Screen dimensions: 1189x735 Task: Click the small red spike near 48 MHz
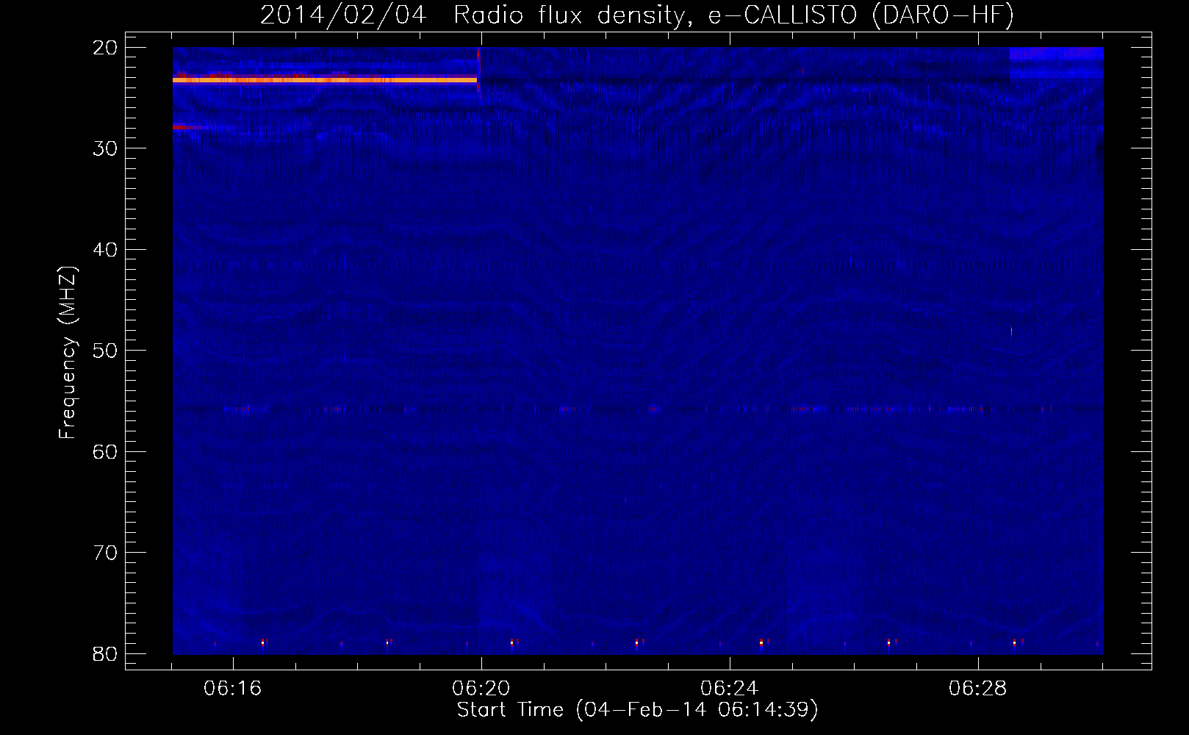click(x=1011, y=331)
